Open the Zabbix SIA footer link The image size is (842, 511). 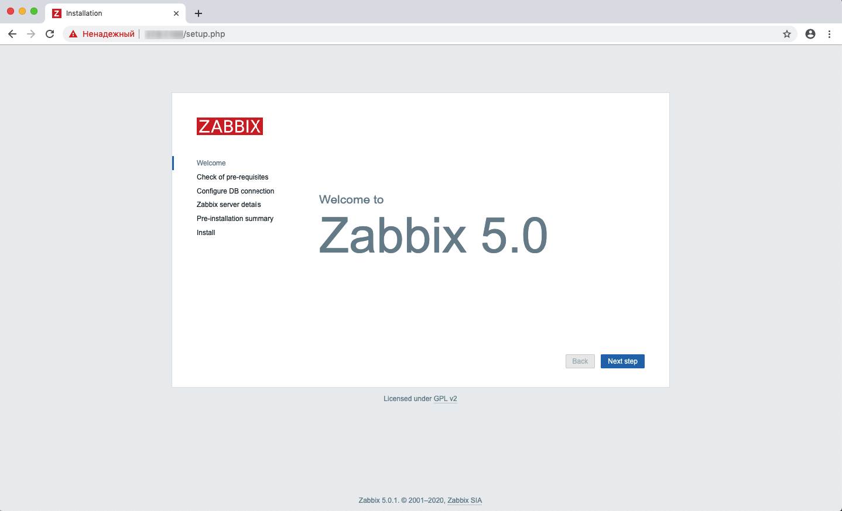tap(465, 500)
